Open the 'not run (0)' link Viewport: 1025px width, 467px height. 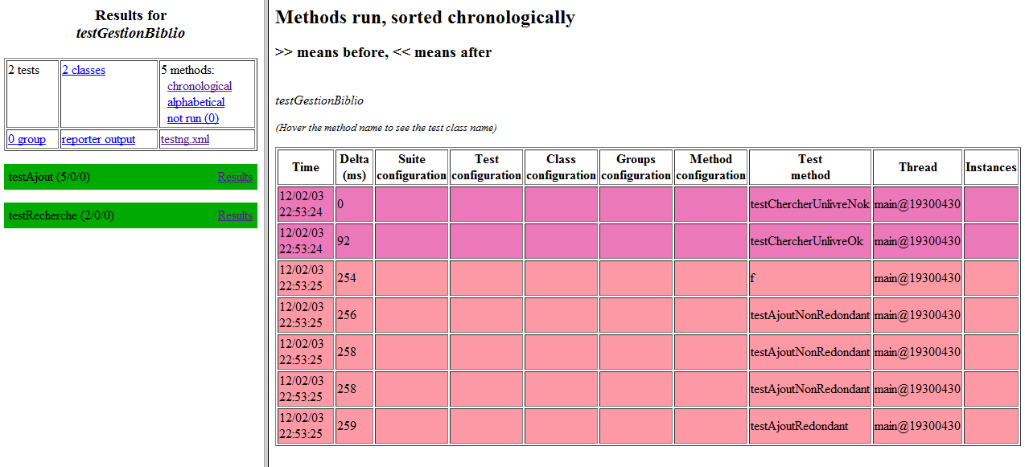click(192, 118)
